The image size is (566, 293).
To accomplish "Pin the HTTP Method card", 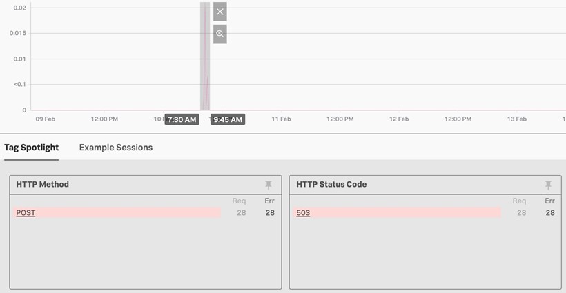I will click(269, 185).
